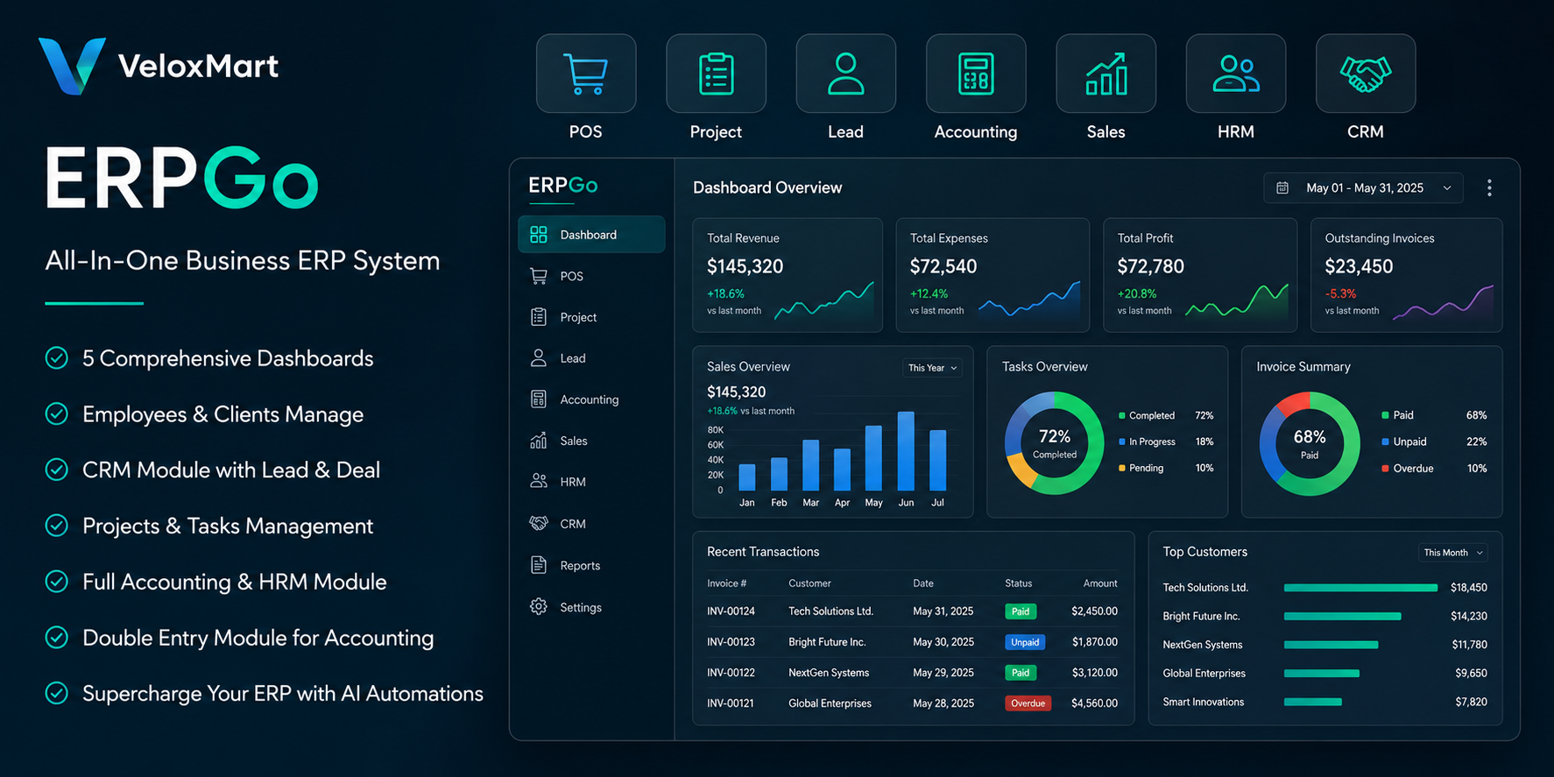Click the HRM people icon in sidebar
This screenshot has height=777, width=1554.
point(539,481)
